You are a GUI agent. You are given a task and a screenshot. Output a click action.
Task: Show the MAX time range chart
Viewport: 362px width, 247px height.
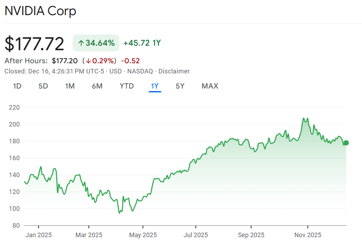click(210, 86)
